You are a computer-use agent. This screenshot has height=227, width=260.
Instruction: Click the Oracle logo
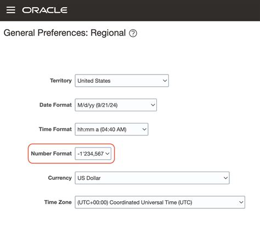[x=45, y=10]
